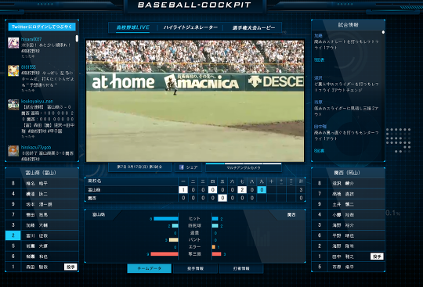
Task: Open the avatar beside hirokazu77ygob's tweet
Action: pyautogui.click(x=13, y=151)
